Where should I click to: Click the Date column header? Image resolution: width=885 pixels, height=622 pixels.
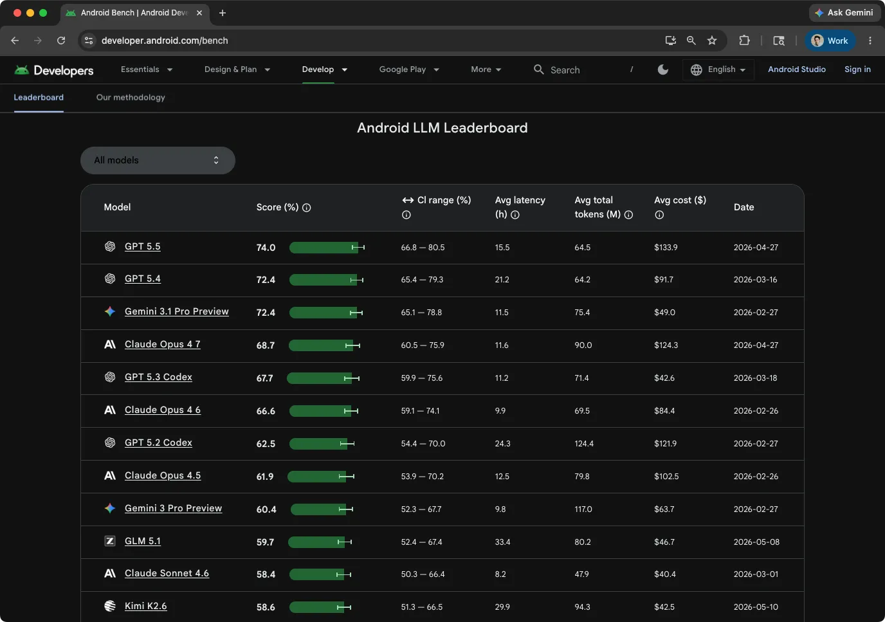coord(744,207)
